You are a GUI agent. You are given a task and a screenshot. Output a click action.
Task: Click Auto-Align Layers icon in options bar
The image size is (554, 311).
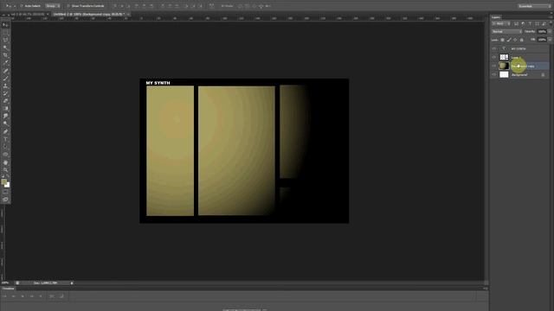[x=211, y=6]
